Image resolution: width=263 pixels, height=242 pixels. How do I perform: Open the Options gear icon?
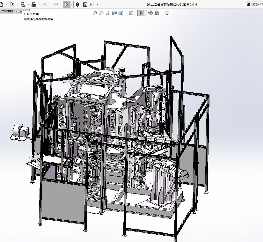[x=92, y=4]
